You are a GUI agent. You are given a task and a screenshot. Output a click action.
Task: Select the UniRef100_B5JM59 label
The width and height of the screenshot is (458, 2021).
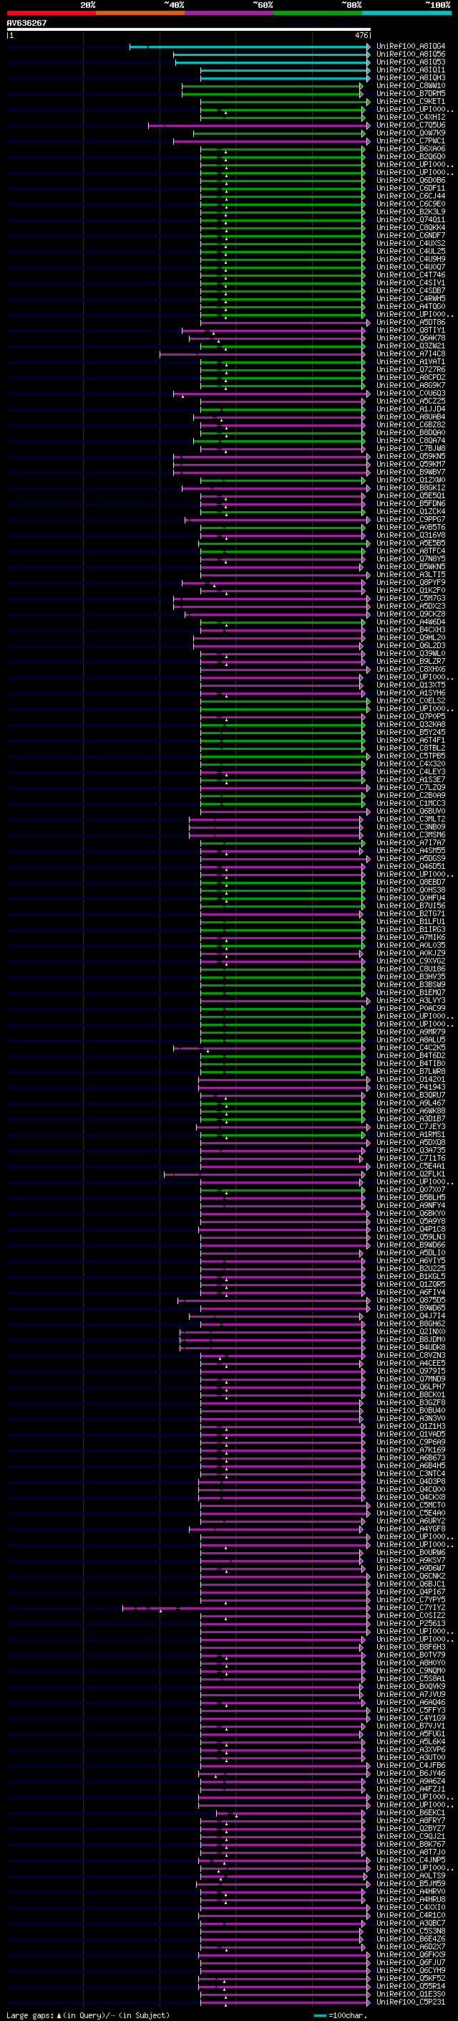(x=411, y=1883)
